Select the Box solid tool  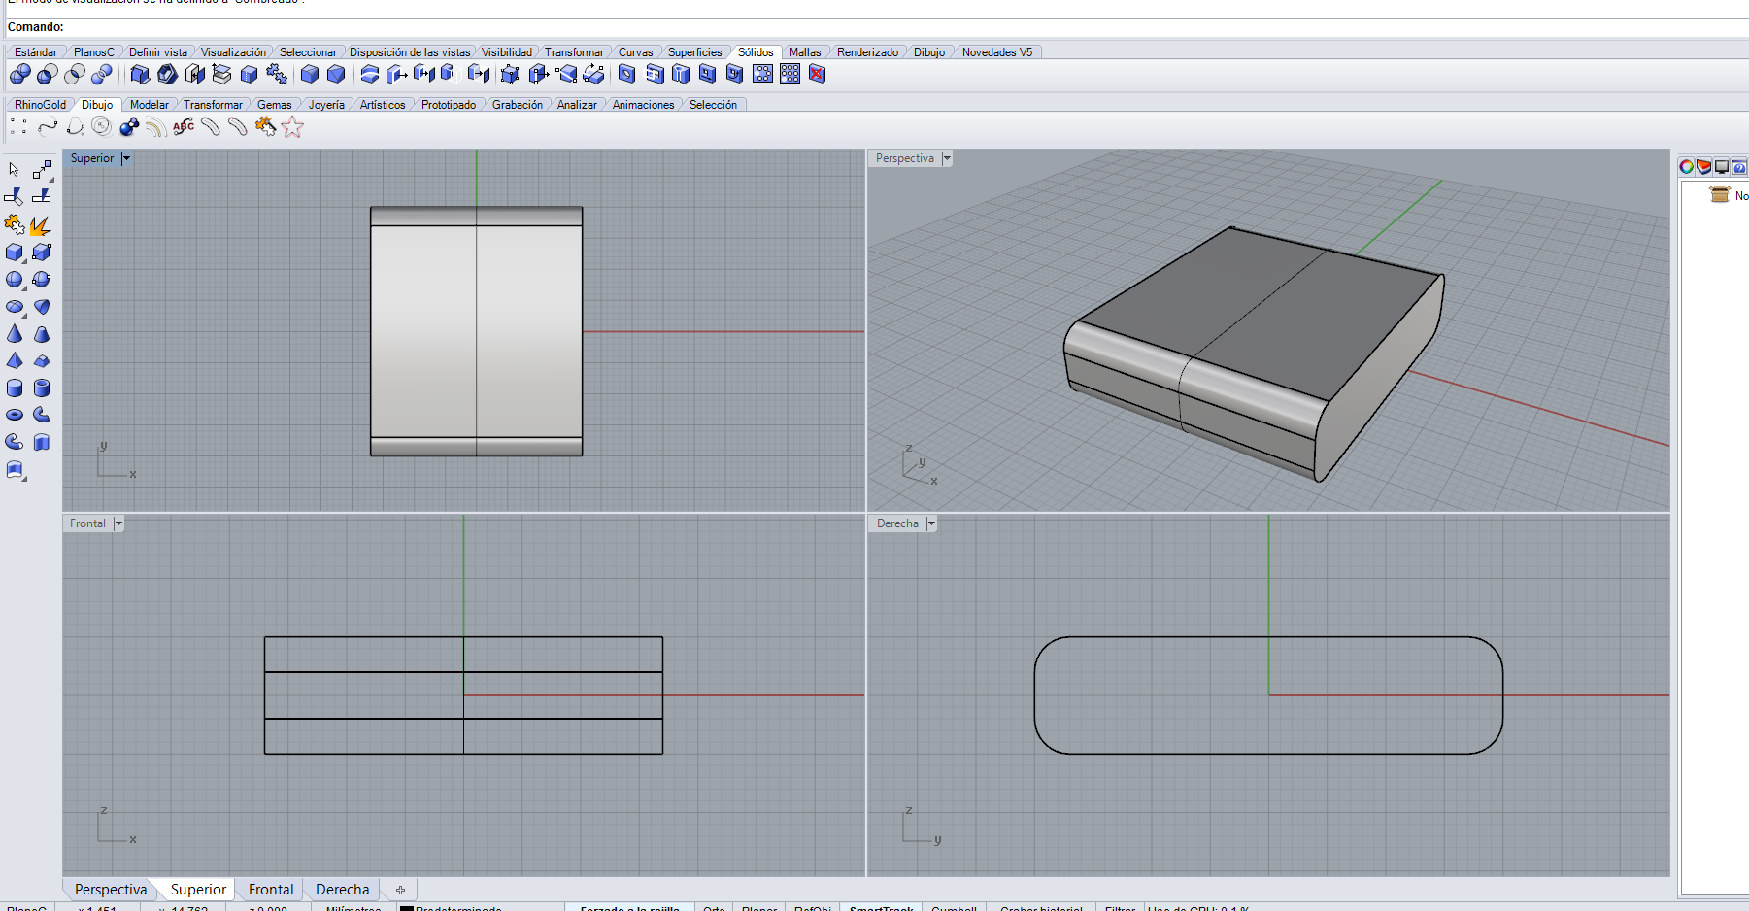(15, 253)
